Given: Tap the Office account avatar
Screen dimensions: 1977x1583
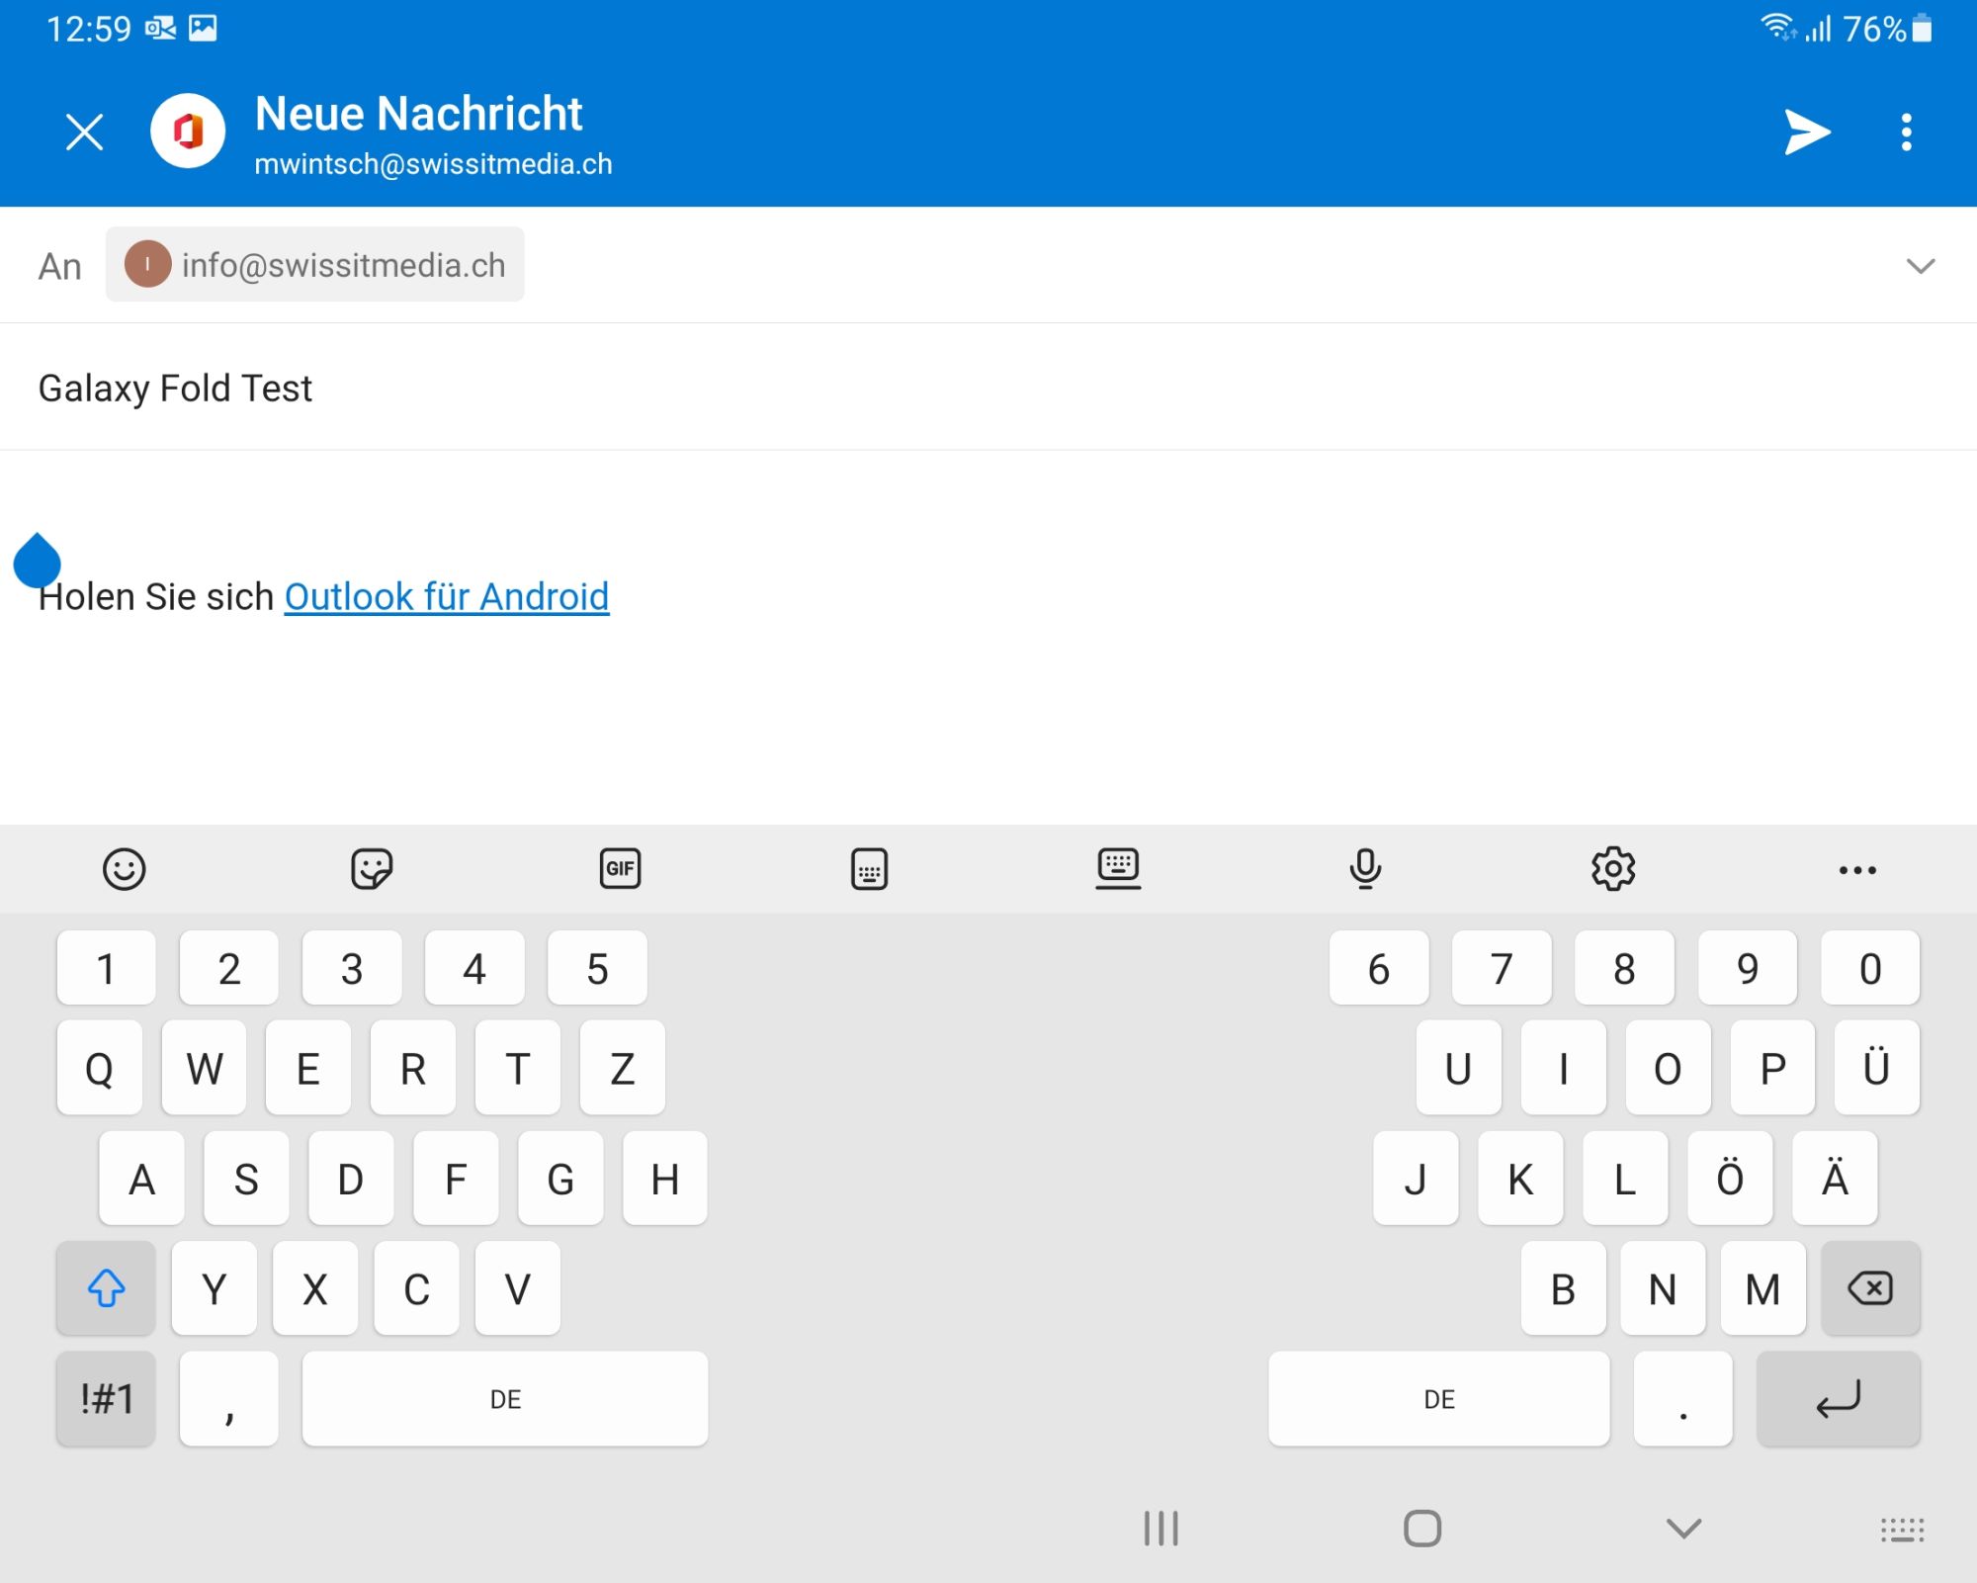Looking at the screenshot, I should click(188, 132).
